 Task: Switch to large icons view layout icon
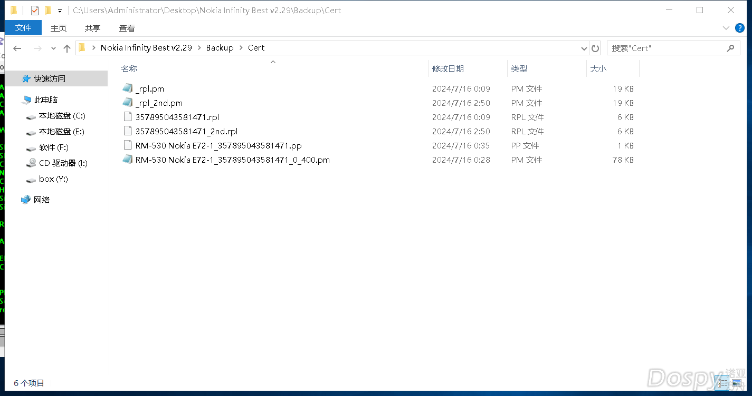737,384
